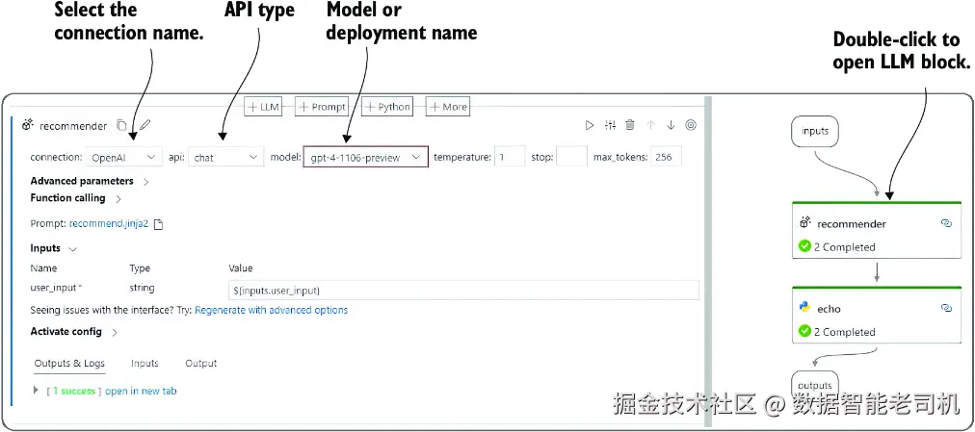Select the echo node in the graph
This screenshot has height=432, width=975.
pyautogui.click(x=877, y=315)
